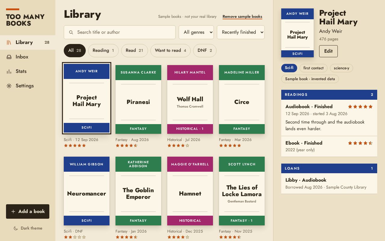
Task: Select the All filter tab
Action: click(75, 51)
